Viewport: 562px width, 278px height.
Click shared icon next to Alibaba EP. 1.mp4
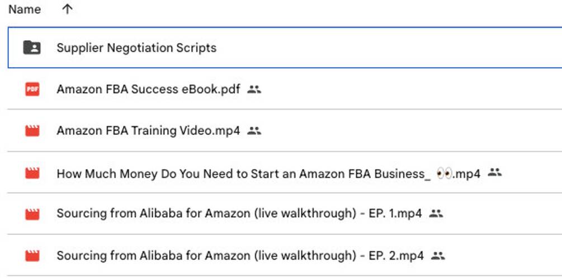(436, 214)
